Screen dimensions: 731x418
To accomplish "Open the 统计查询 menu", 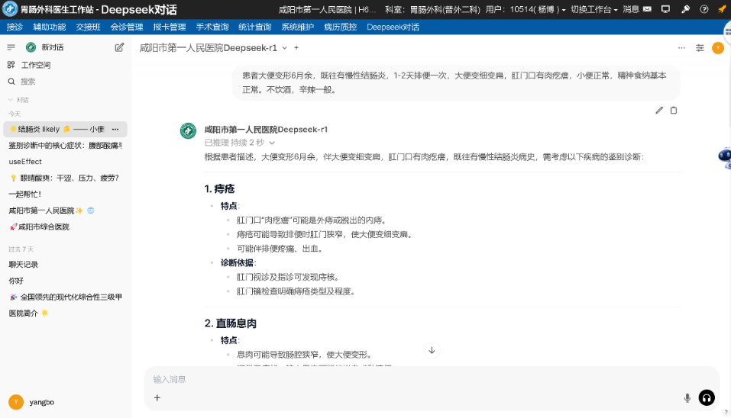I will (254, 27).
